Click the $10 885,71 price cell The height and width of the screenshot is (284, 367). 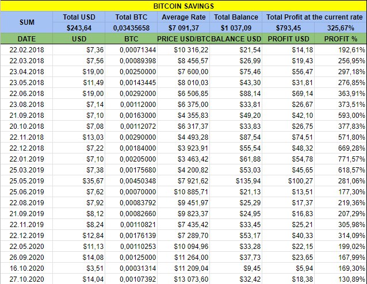(x=183, y=191)
